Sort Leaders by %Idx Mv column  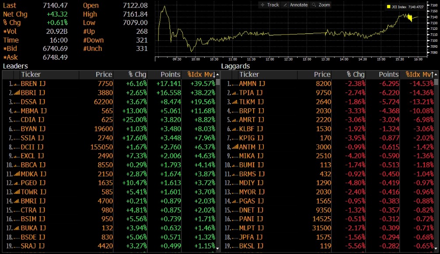(201, 75)
